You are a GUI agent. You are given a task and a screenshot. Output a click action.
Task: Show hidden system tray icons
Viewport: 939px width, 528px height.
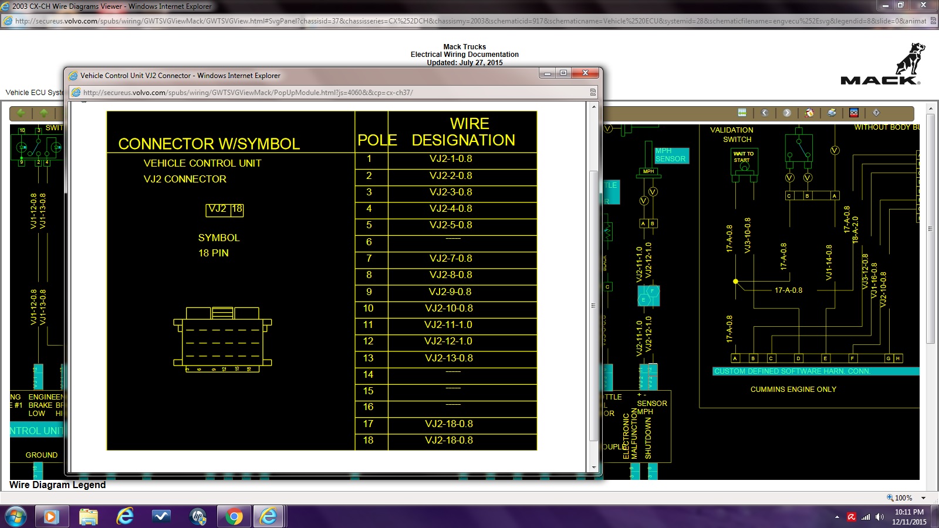[x=837, y=517]
